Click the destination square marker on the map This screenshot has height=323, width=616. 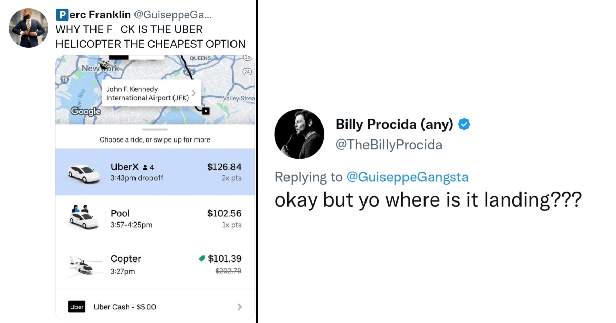pos(206,111)
